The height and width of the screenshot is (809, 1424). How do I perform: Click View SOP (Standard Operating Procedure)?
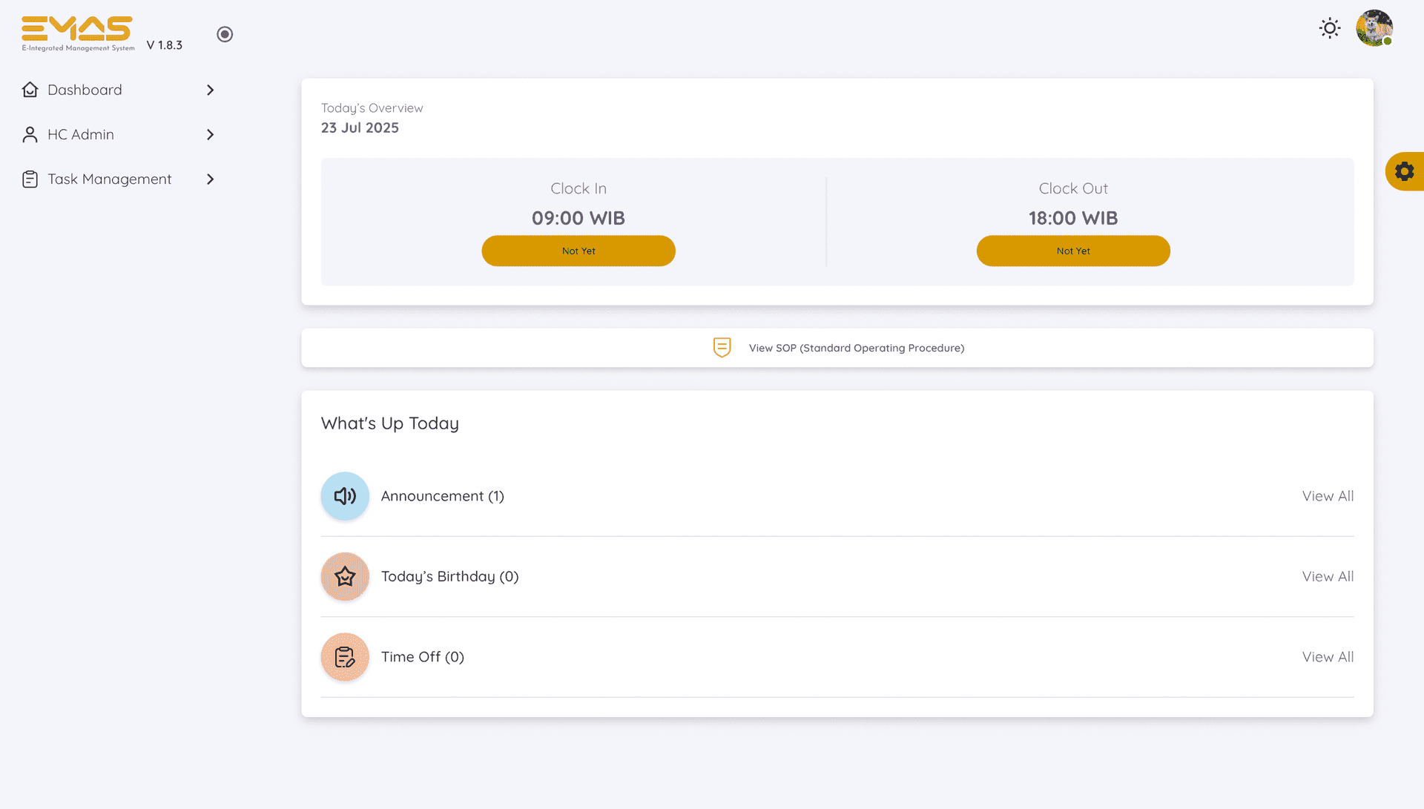(856, 348)
